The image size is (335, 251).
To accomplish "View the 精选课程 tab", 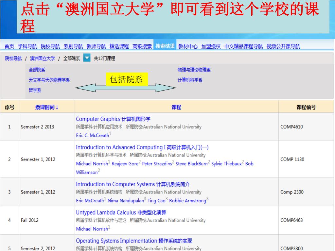I will tap(119, 46).
